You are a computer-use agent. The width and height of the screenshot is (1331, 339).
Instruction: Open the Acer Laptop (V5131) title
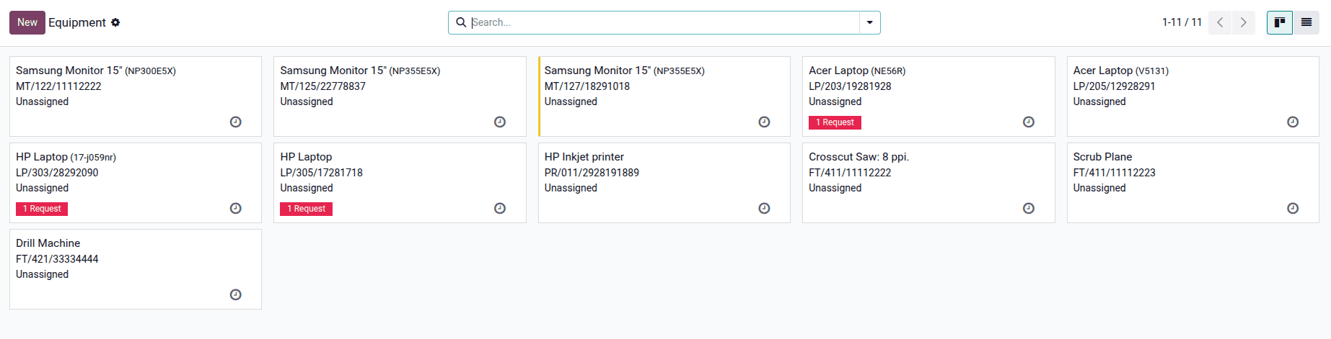[x=1120, y=71]
